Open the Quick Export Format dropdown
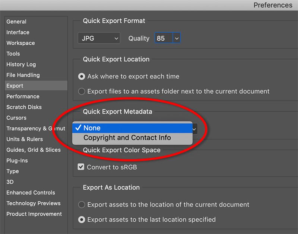This screenshot has height=234, width=298. point(99,38)
